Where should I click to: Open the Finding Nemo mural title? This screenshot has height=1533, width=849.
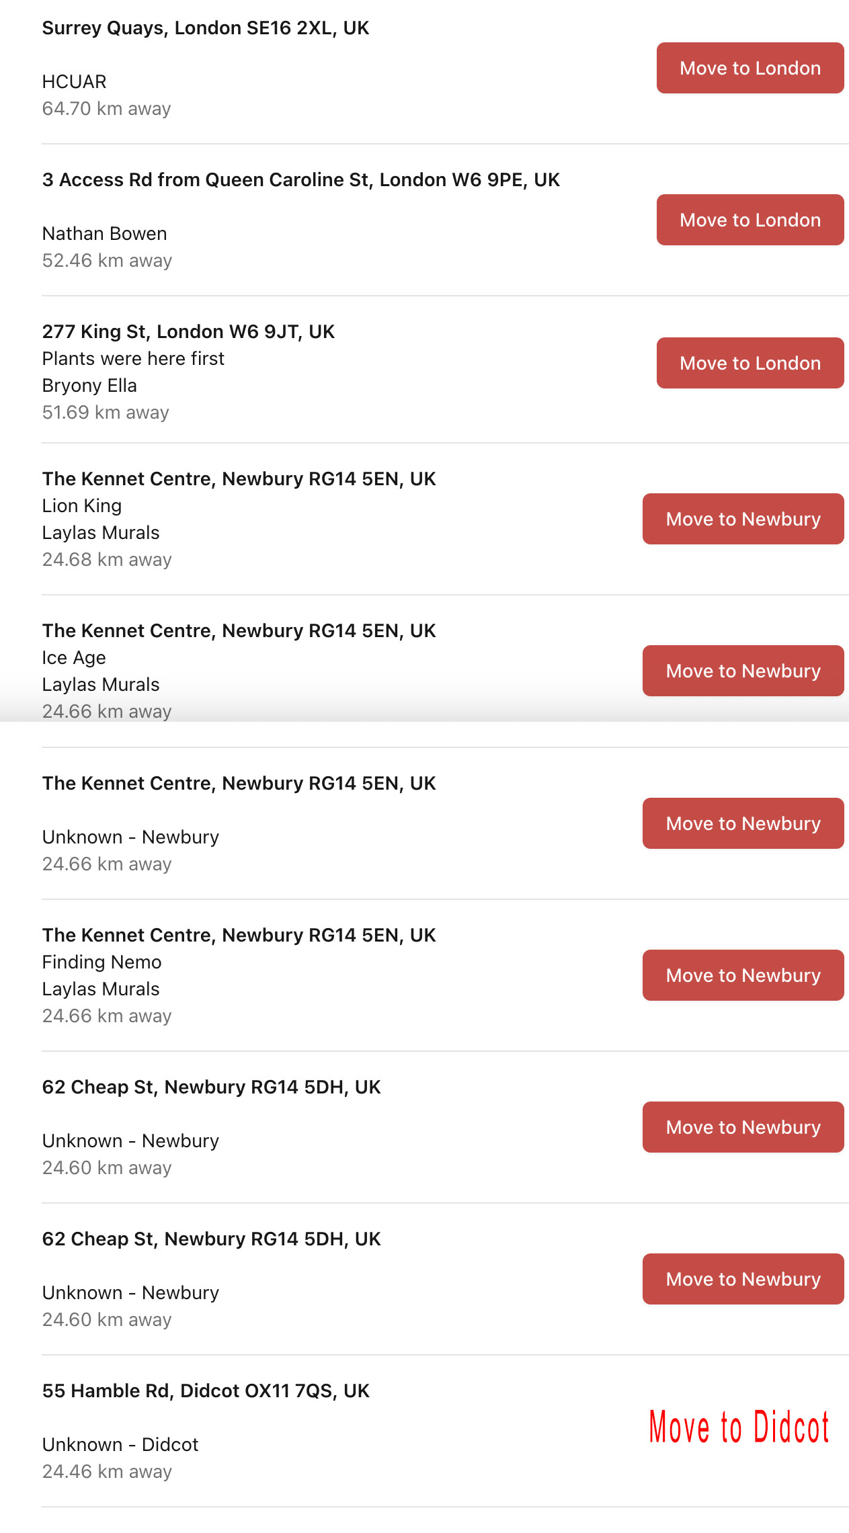click(102, 962)
